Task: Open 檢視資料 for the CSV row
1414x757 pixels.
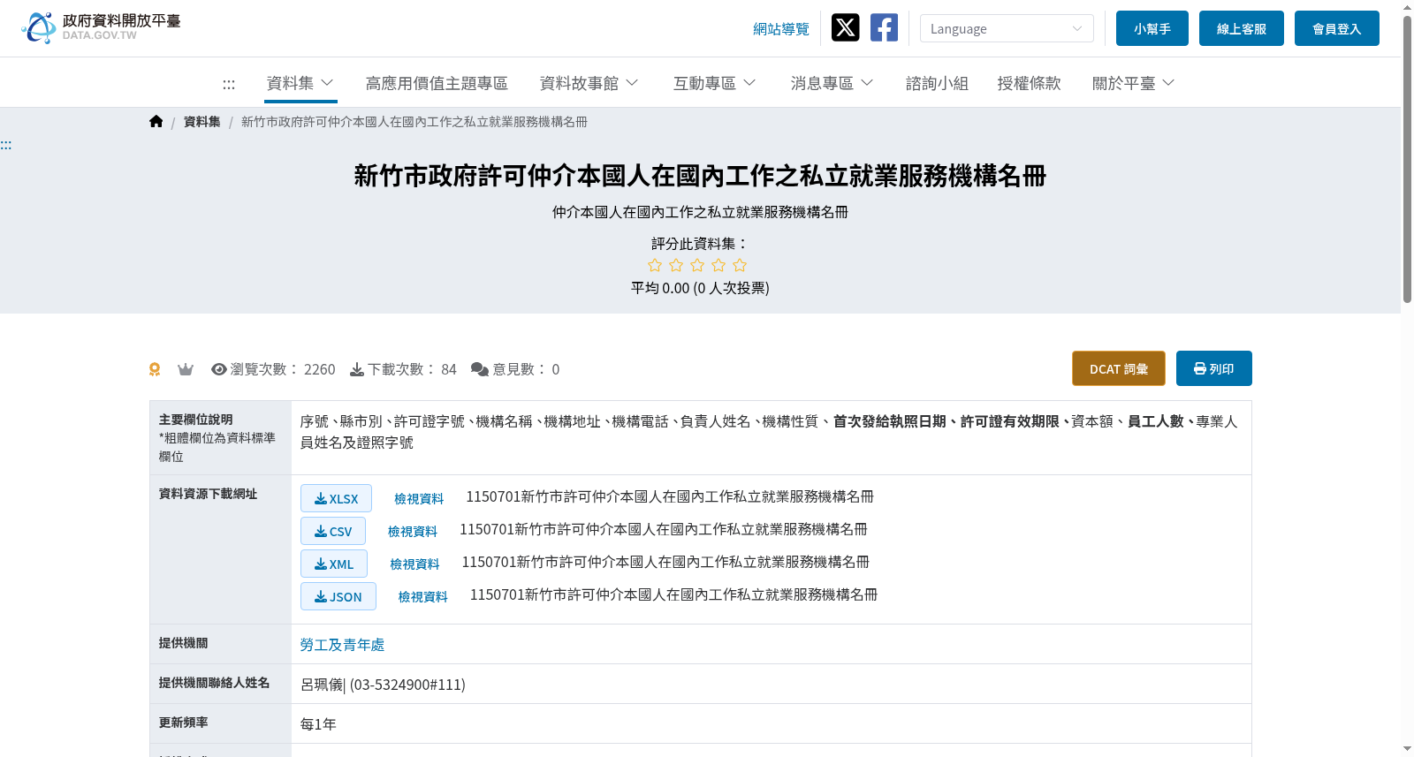Action: pos(413,532)
